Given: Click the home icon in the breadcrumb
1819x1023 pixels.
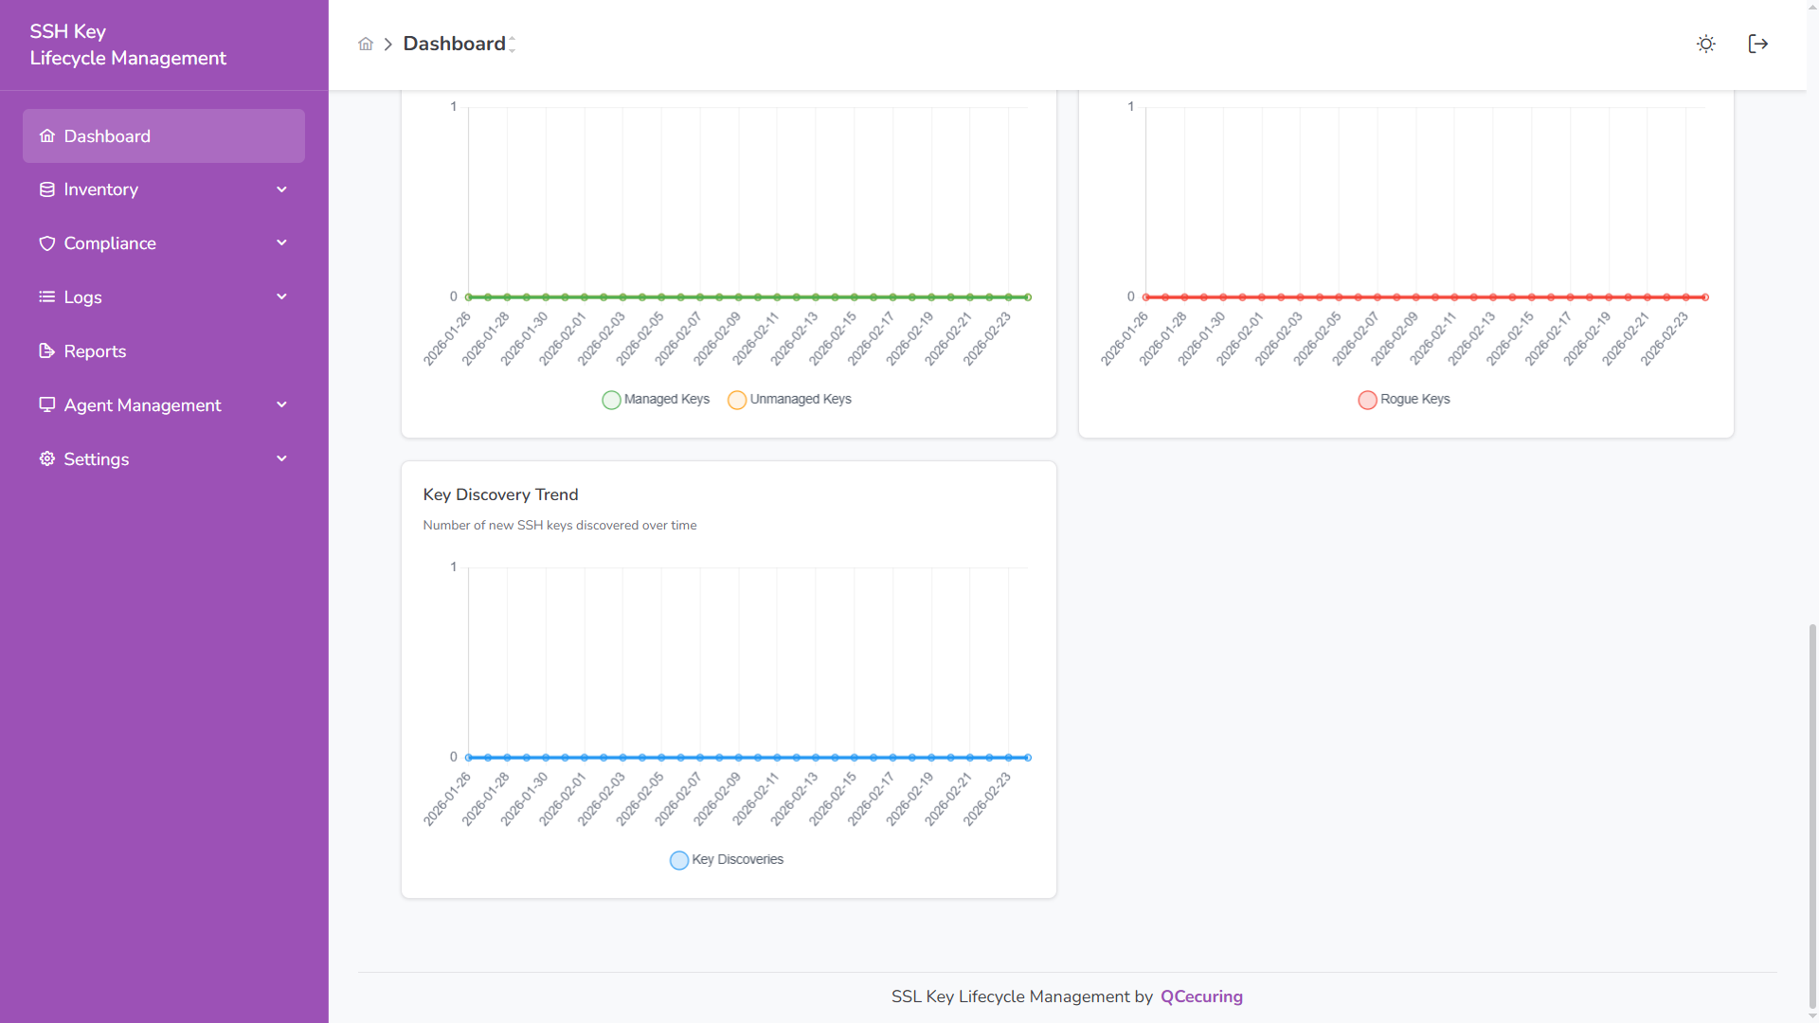Looking at the screenshot, I should 366,44.
